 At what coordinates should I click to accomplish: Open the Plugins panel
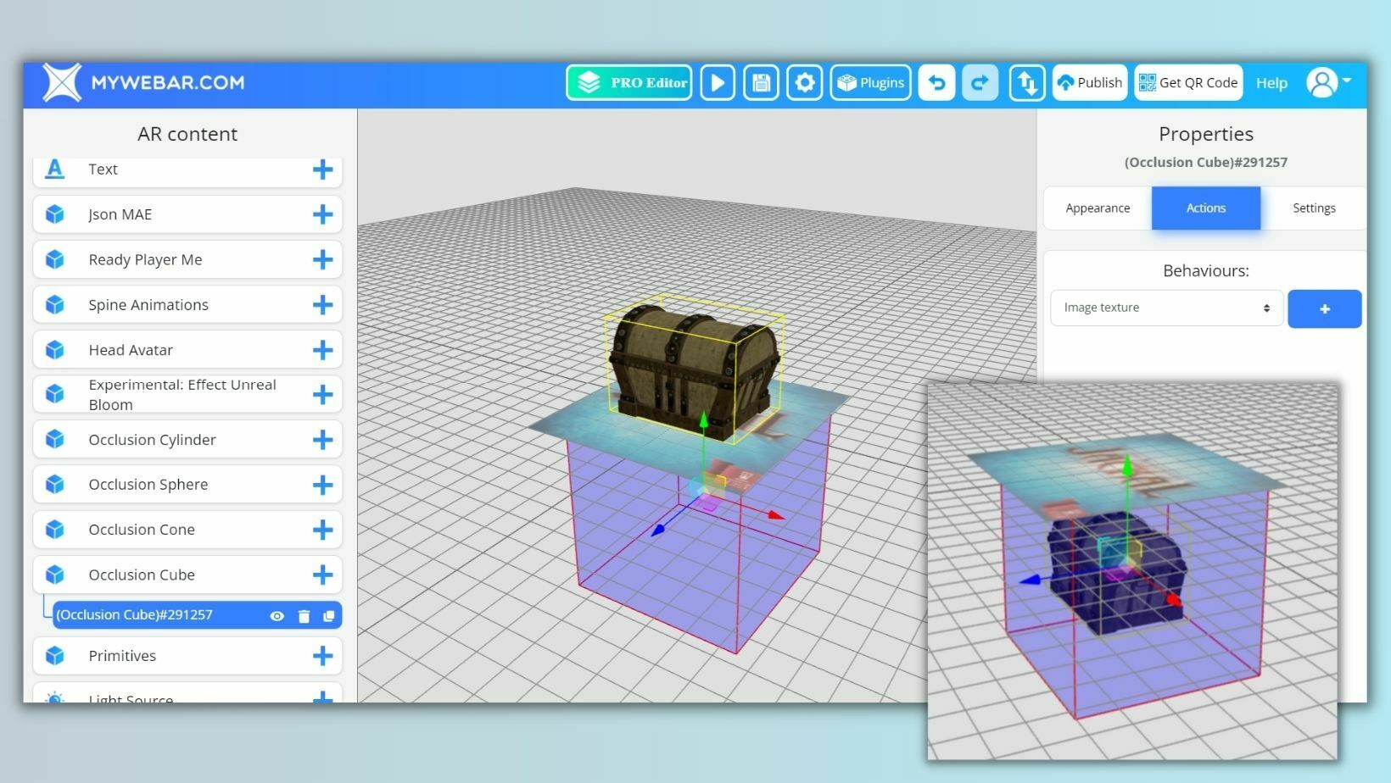click(870, 82)
